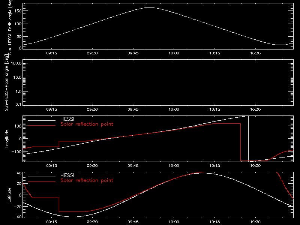Select the white HESSI legend line in Latitude plot
This screenshot has width=300, height=225.
(x=42, y=177)
